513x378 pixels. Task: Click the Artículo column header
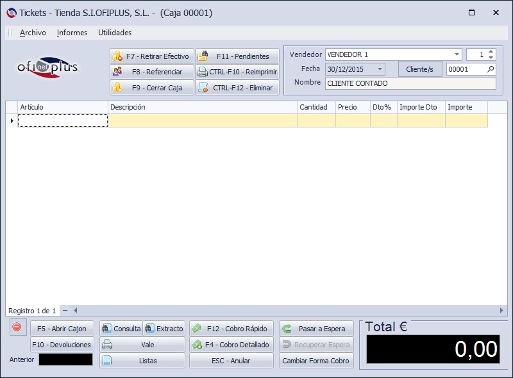click(x=63, y=107)
